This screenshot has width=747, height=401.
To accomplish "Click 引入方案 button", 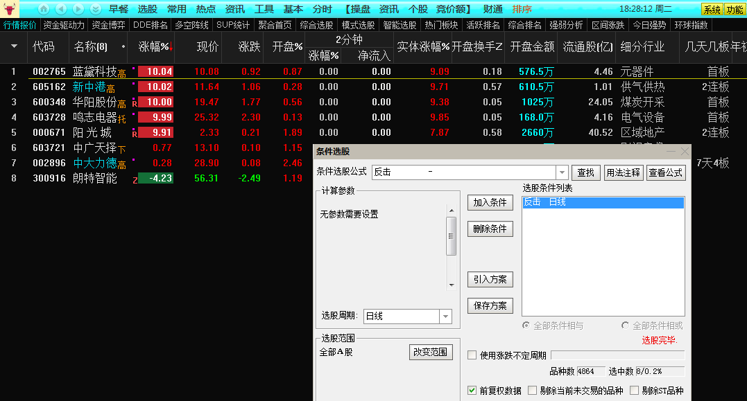I will pyautogui.click(x=490, y=280).
